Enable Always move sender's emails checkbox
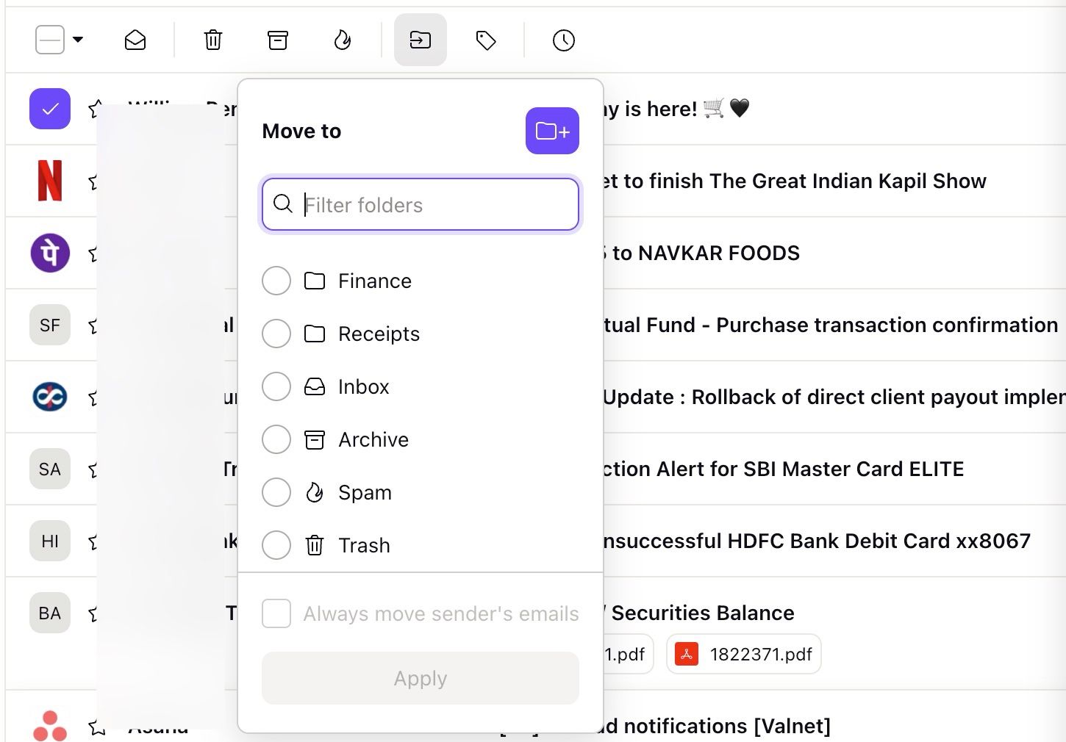 pos(276,613)
